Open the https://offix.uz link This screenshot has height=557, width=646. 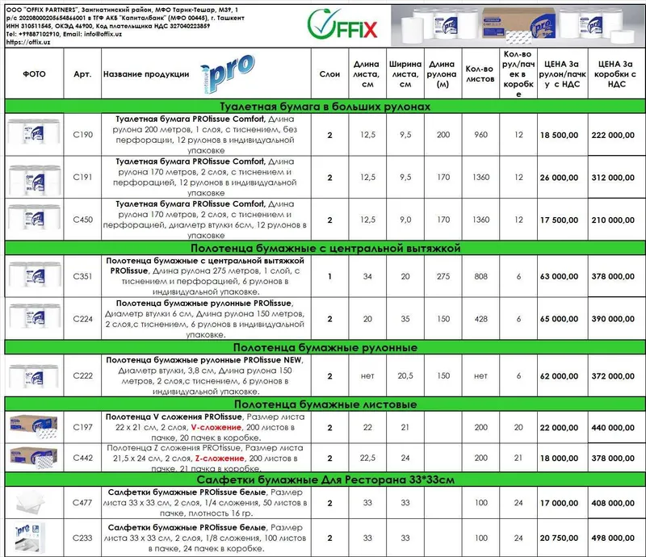click(x=28, y=42)
